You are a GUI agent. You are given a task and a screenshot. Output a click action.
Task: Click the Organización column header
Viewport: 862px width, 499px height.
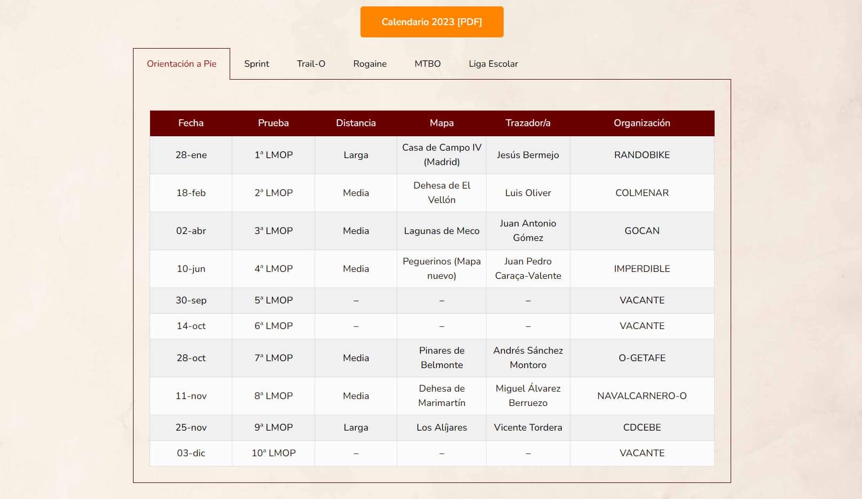(x=642, y=123)
